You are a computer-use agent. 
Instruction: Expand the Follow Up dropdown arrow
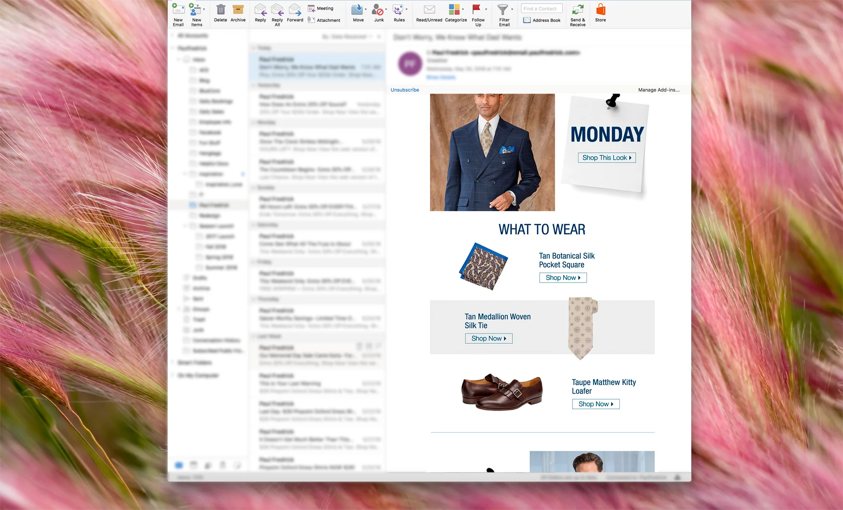tap(486, 9)
